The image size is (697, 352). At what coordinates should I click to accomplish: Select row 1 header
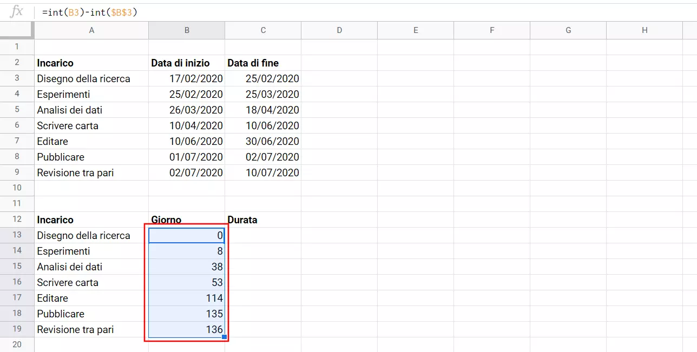point(17,47)
